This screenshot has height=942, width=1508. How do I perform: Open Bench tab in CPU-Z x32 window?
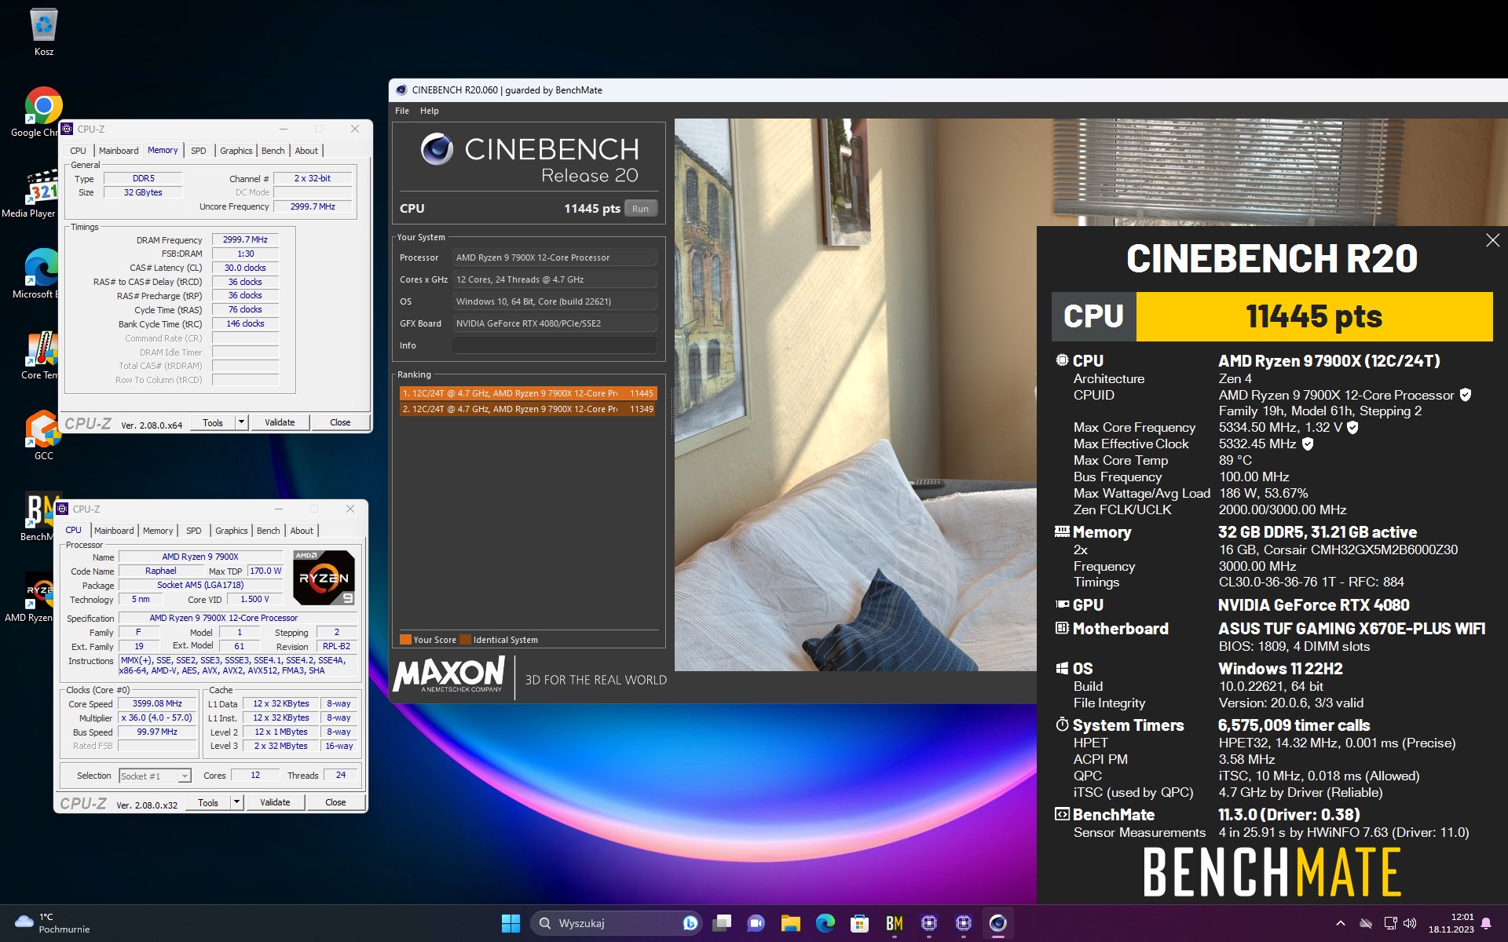point(269,531)
